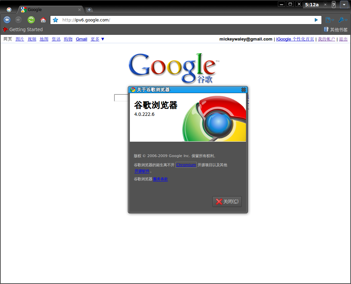Screen dimensions: 351x284
Task: Open the new tab with the plus button
Action: [x=89, y=10]
